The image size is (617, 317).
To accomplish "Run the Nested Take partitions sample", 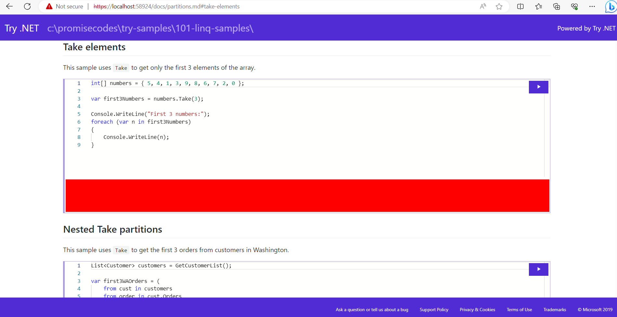I will pos(538,269).
